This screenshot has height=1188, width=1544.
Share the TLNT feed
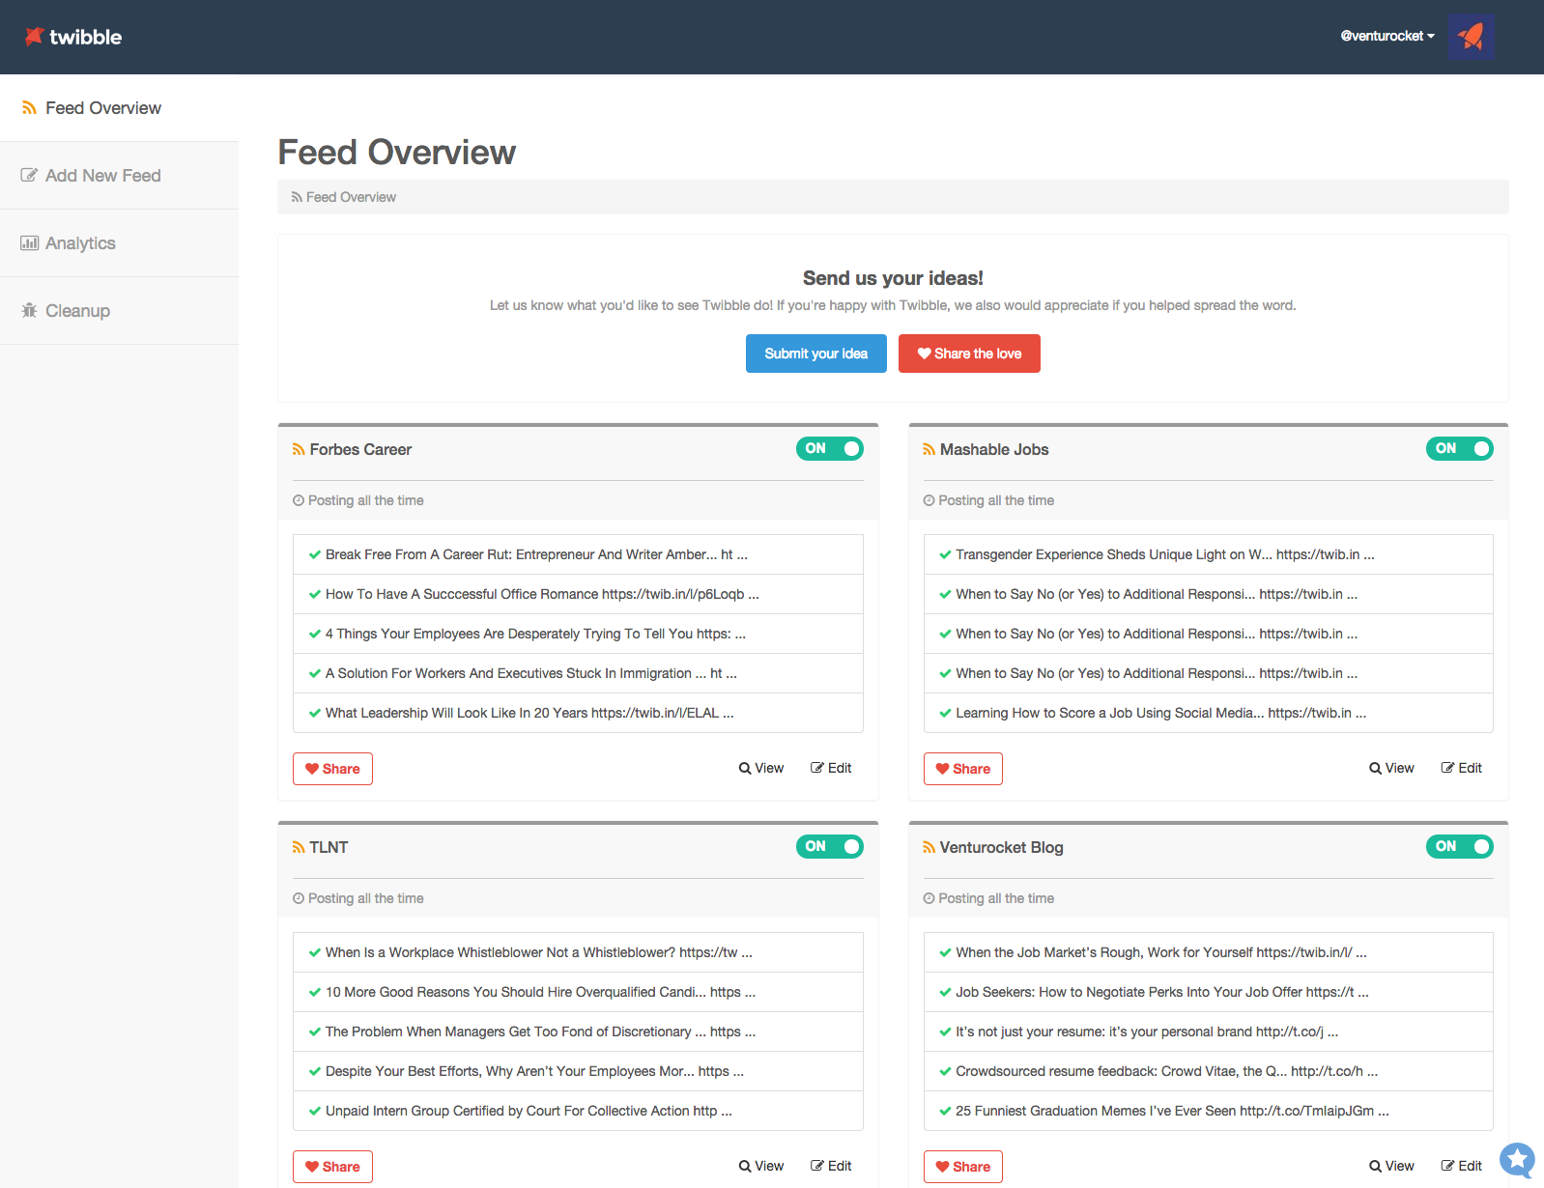(332, 1167)
